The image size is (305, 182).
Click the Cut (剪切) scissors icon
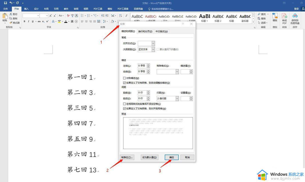11,14
